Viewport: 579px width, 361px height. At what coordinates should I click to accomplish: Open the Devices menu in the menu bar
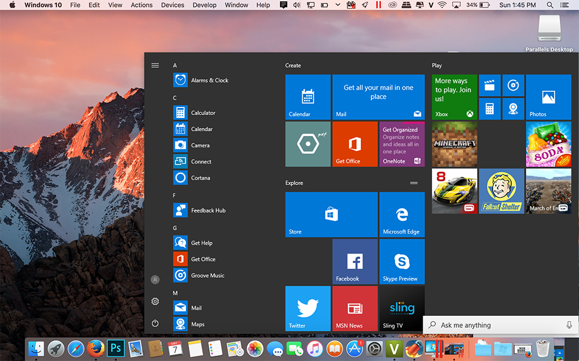[172, 5]
